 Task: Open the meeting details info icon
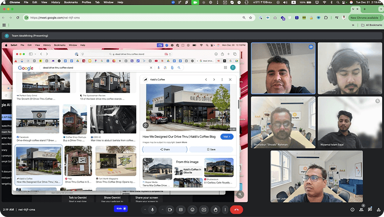point(352,209)
